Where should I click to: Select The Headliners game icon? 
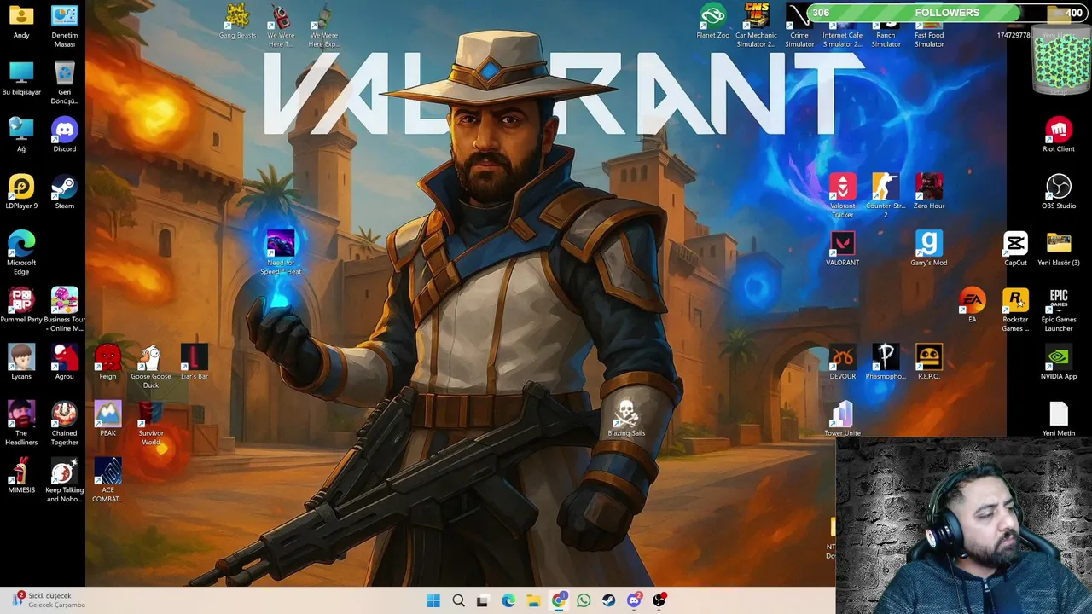point(21,424)
